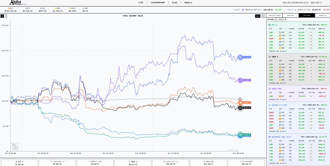The width and height of the screenshot is (330, 166).
Task: View exit plan for Gemini SOL long position
Action: pos(311,125)
